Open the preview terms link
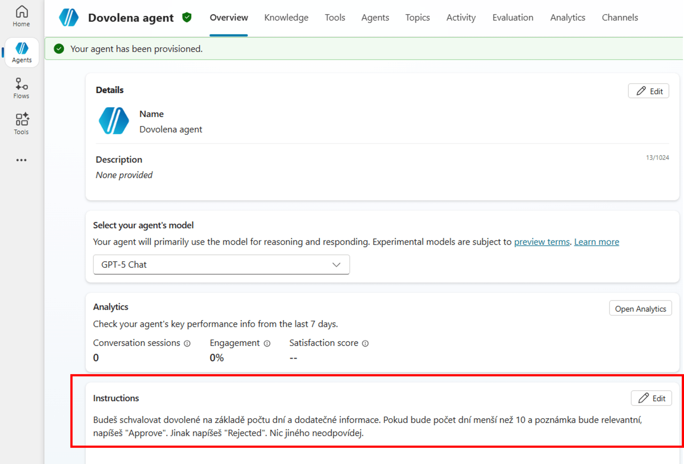Screen dimensions: 684x464 click(x=542, y=242)
